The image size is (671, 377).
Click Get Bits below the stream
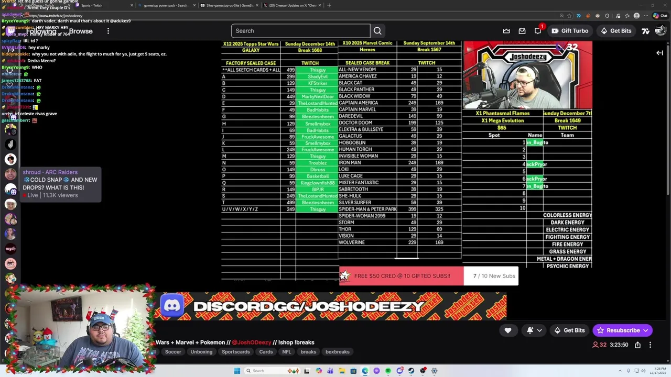click(569, 330)
